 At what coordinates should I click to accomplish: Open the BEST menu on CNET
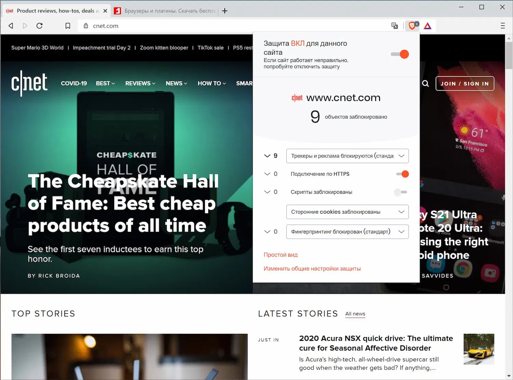coord(105,83)
